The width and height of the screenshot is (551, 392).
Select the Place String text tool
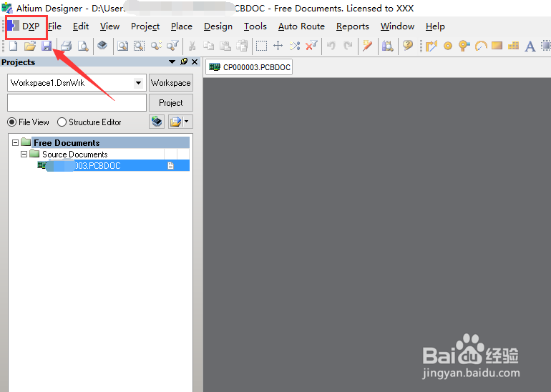click(530, 46)
